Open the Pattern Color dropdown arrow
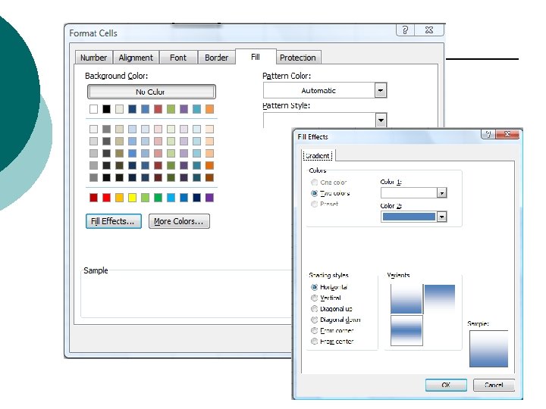The height and width of the screenshot is (409, 546). pyautogui.click(x=381, y=91)
